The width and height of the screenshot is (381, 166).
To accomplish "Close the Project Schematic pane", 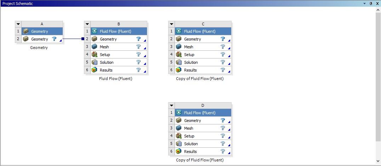I will pyautogui.click(x=377, y=4).
